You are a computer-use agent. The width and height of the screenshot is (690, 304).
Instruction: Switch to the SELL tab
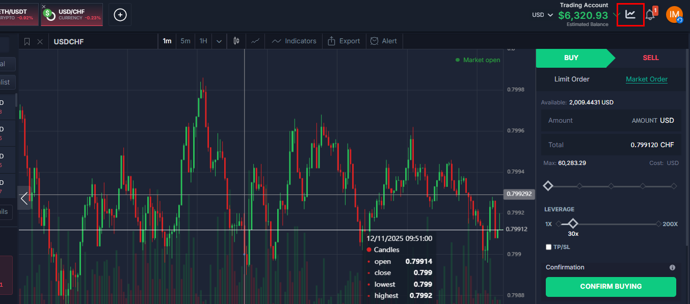click(650, 58)
